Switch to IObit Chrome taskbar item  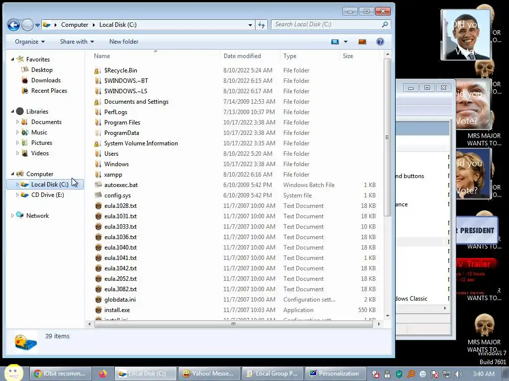[x=60, y=374]
